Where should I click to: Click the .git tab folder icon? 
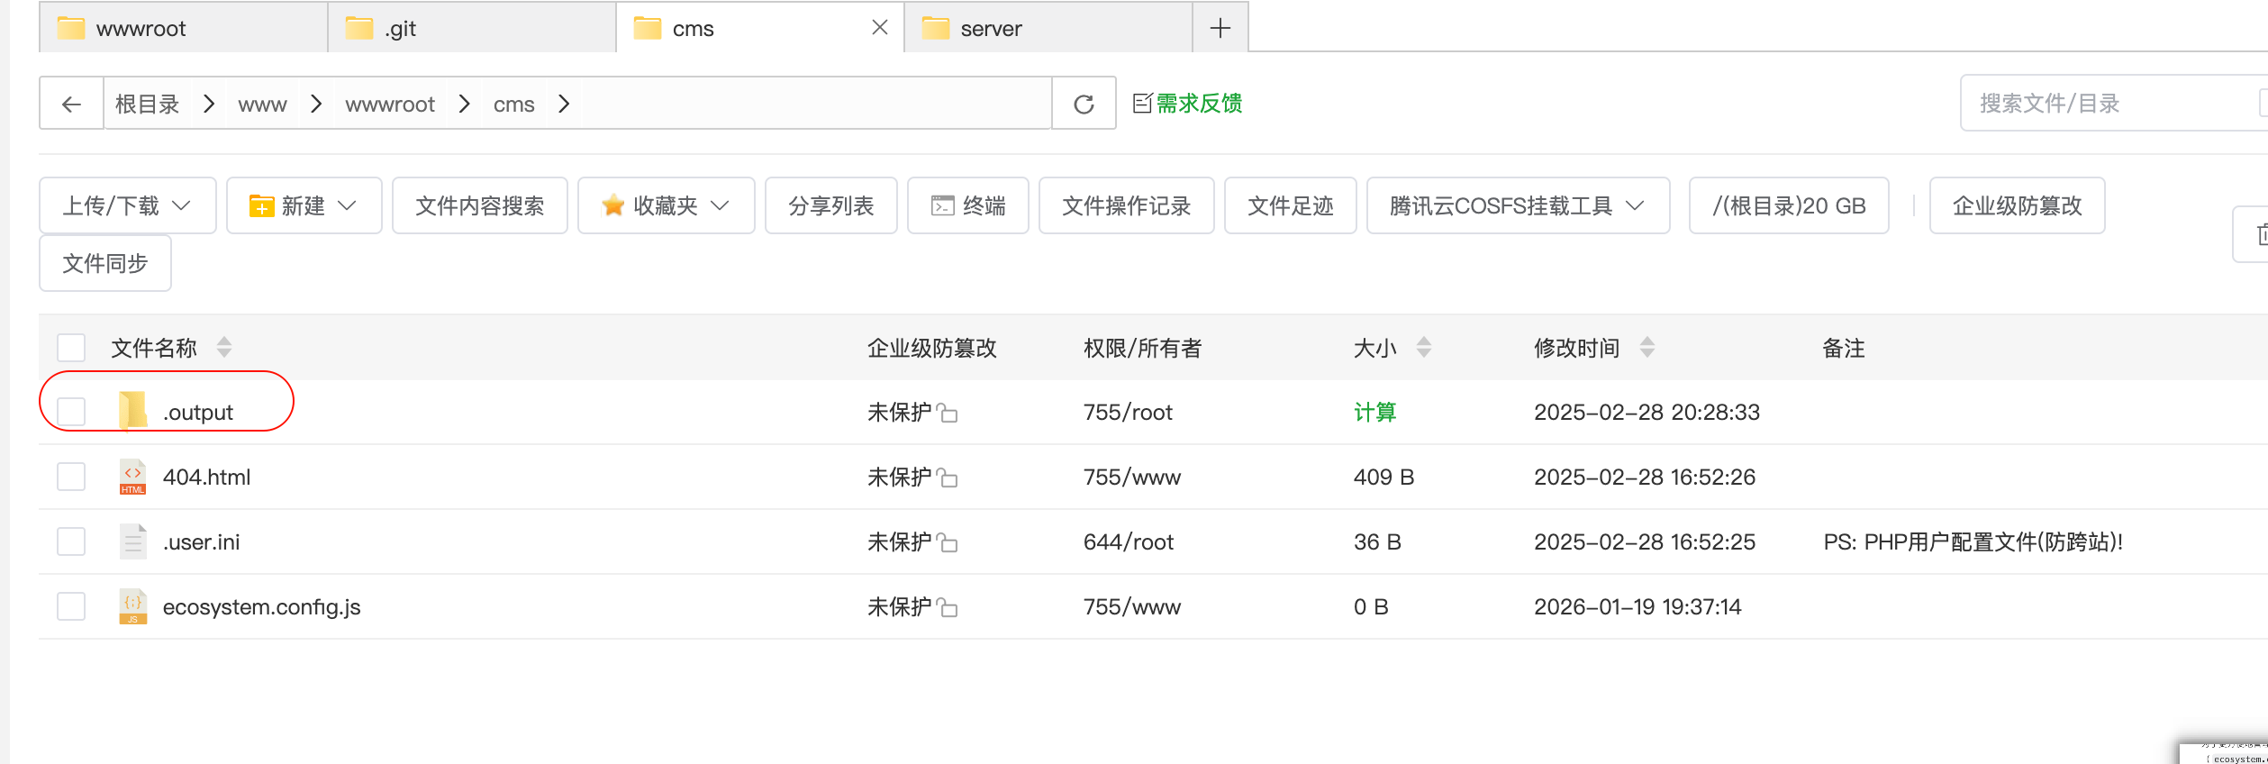point(359,28)
